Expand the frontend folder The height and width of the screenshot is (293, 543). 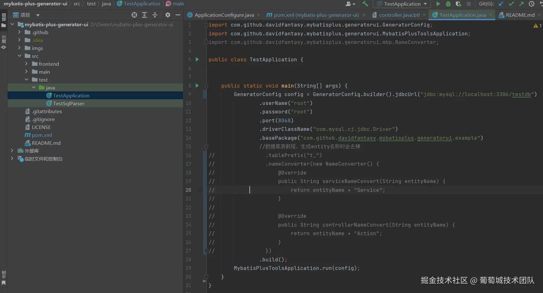point(27,64)
